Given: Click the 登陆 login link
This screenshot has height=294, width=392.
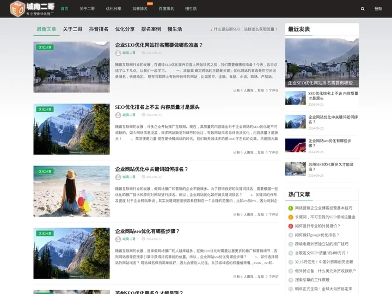Looking at the screenshot, I should 378,9.
